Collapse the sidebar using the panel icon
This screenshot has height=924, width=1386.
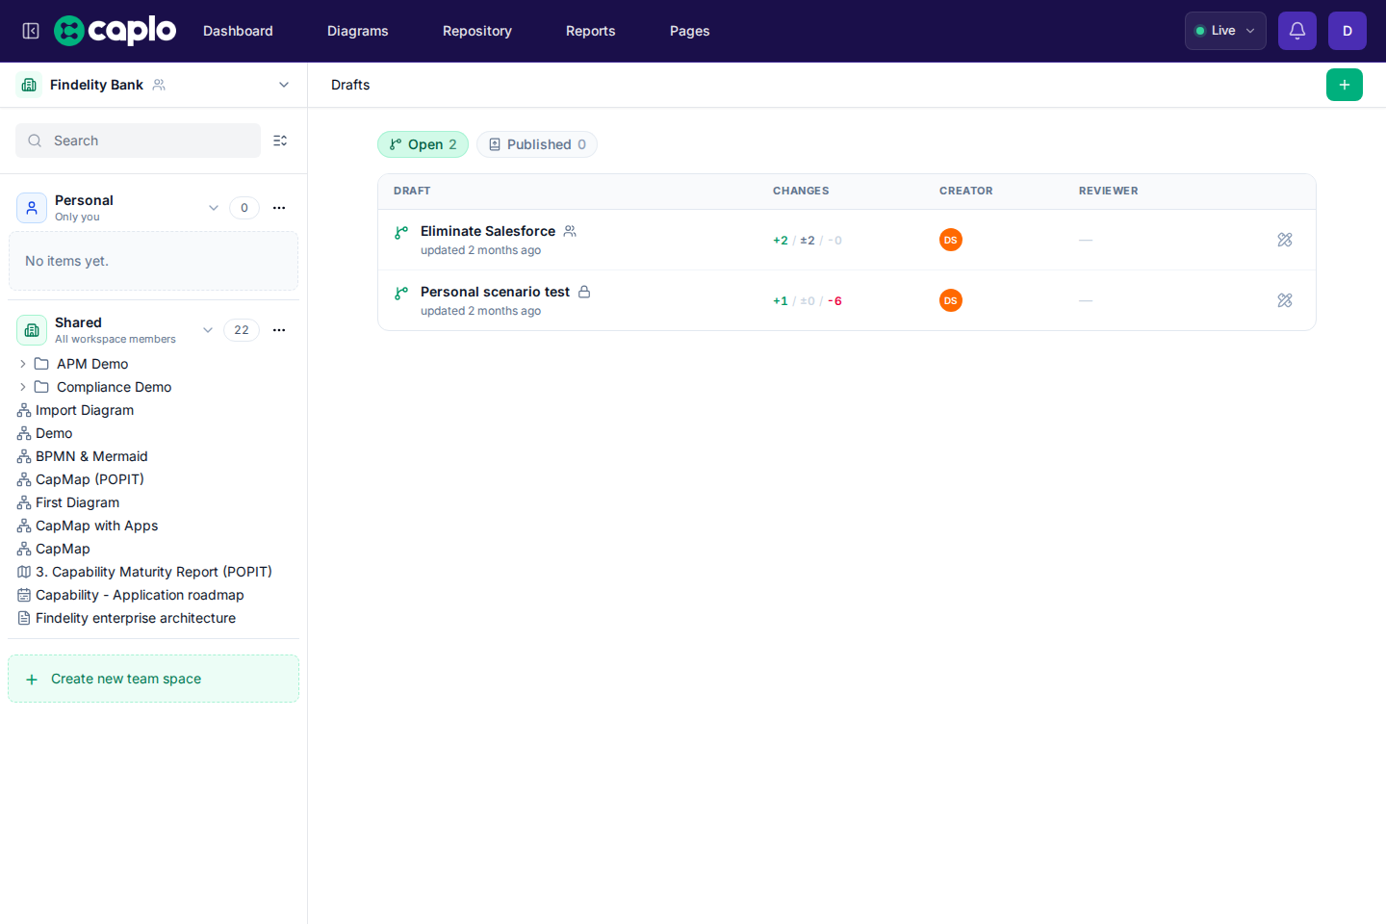[x=31, y=31]
